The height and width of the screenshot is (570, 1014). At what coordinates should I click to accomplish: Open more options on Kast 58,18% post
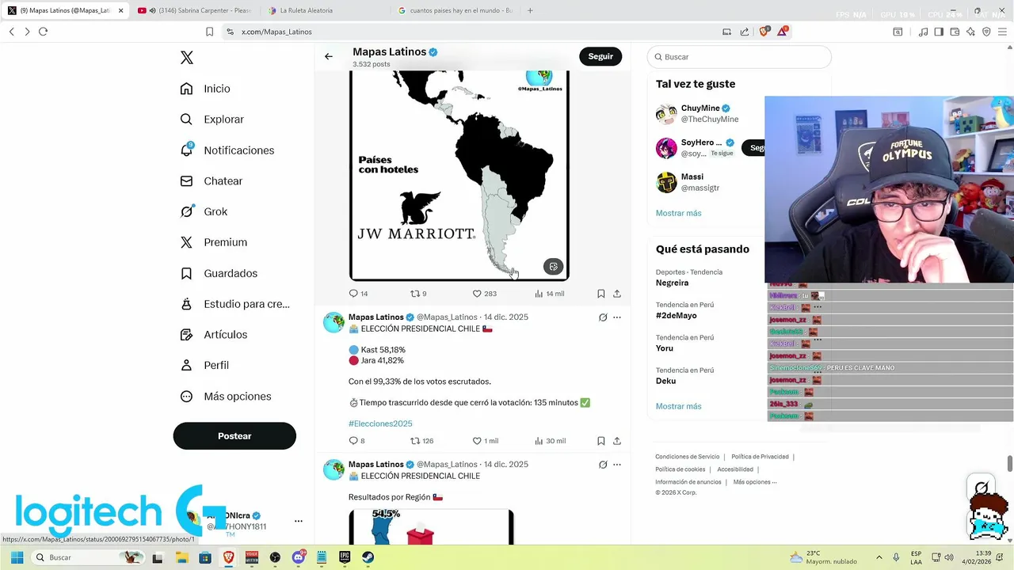tap(617, 317)
